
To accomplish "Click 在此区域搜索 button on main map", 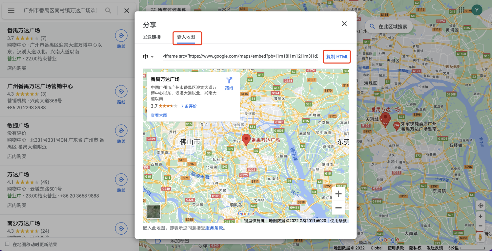I will coord(389,27).
